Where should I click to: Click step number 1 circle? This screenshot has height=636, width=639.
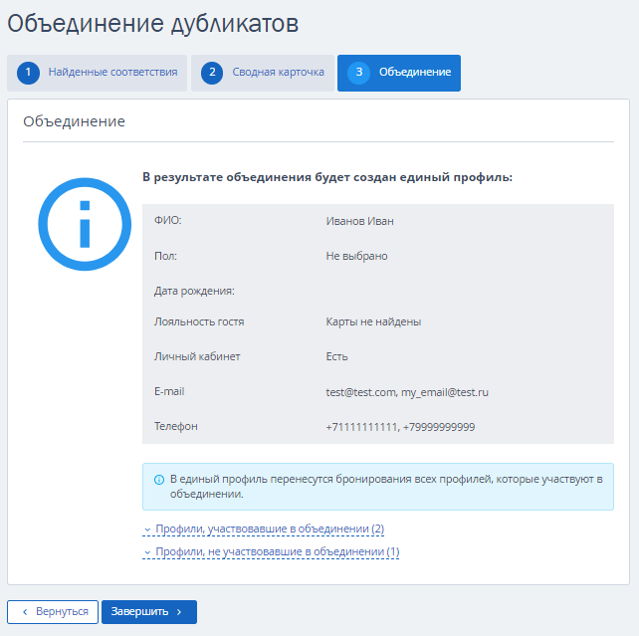coord(28,73)
